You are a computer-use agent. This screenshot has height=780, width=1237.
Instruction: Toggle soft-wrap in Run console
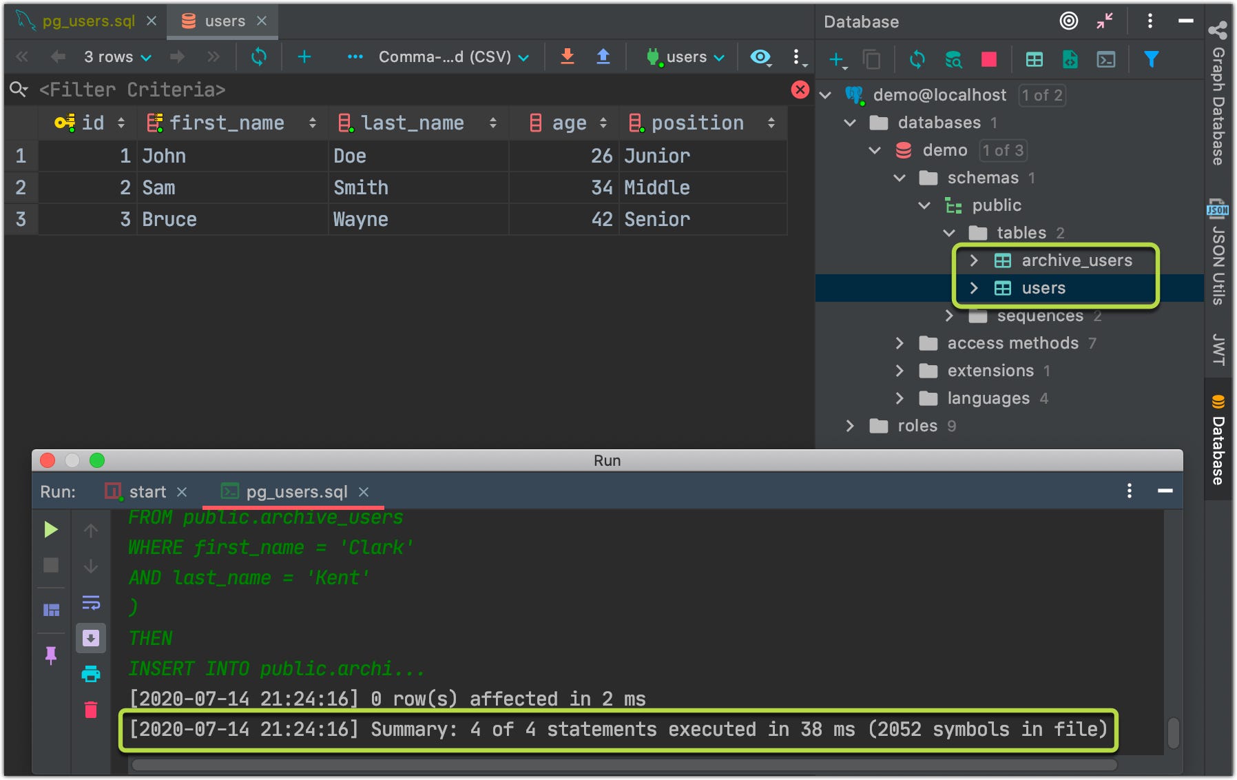pos(91,603)
